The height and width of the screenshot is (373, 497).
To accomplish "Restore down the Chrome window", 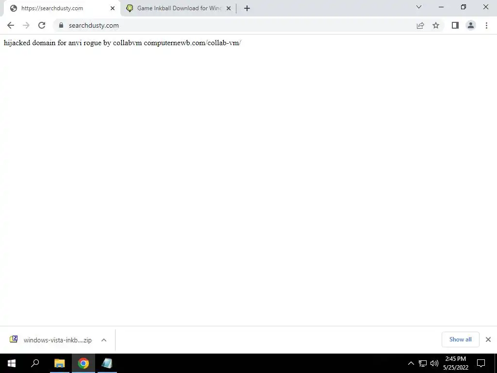I will (x=464, y=7).
